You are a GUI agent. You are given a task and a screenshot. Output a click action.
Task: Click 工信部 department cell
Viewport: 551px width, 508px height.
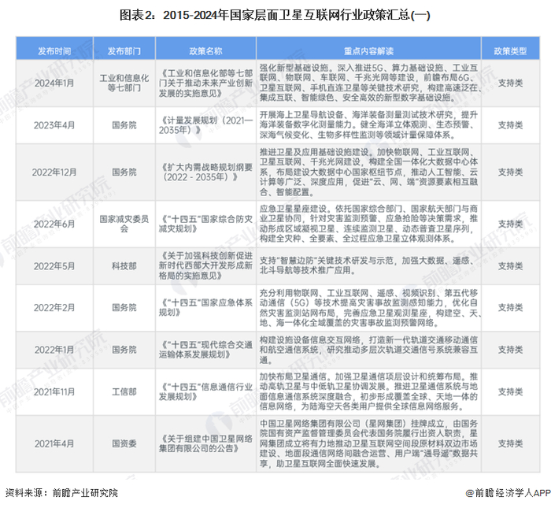[124, 391]
